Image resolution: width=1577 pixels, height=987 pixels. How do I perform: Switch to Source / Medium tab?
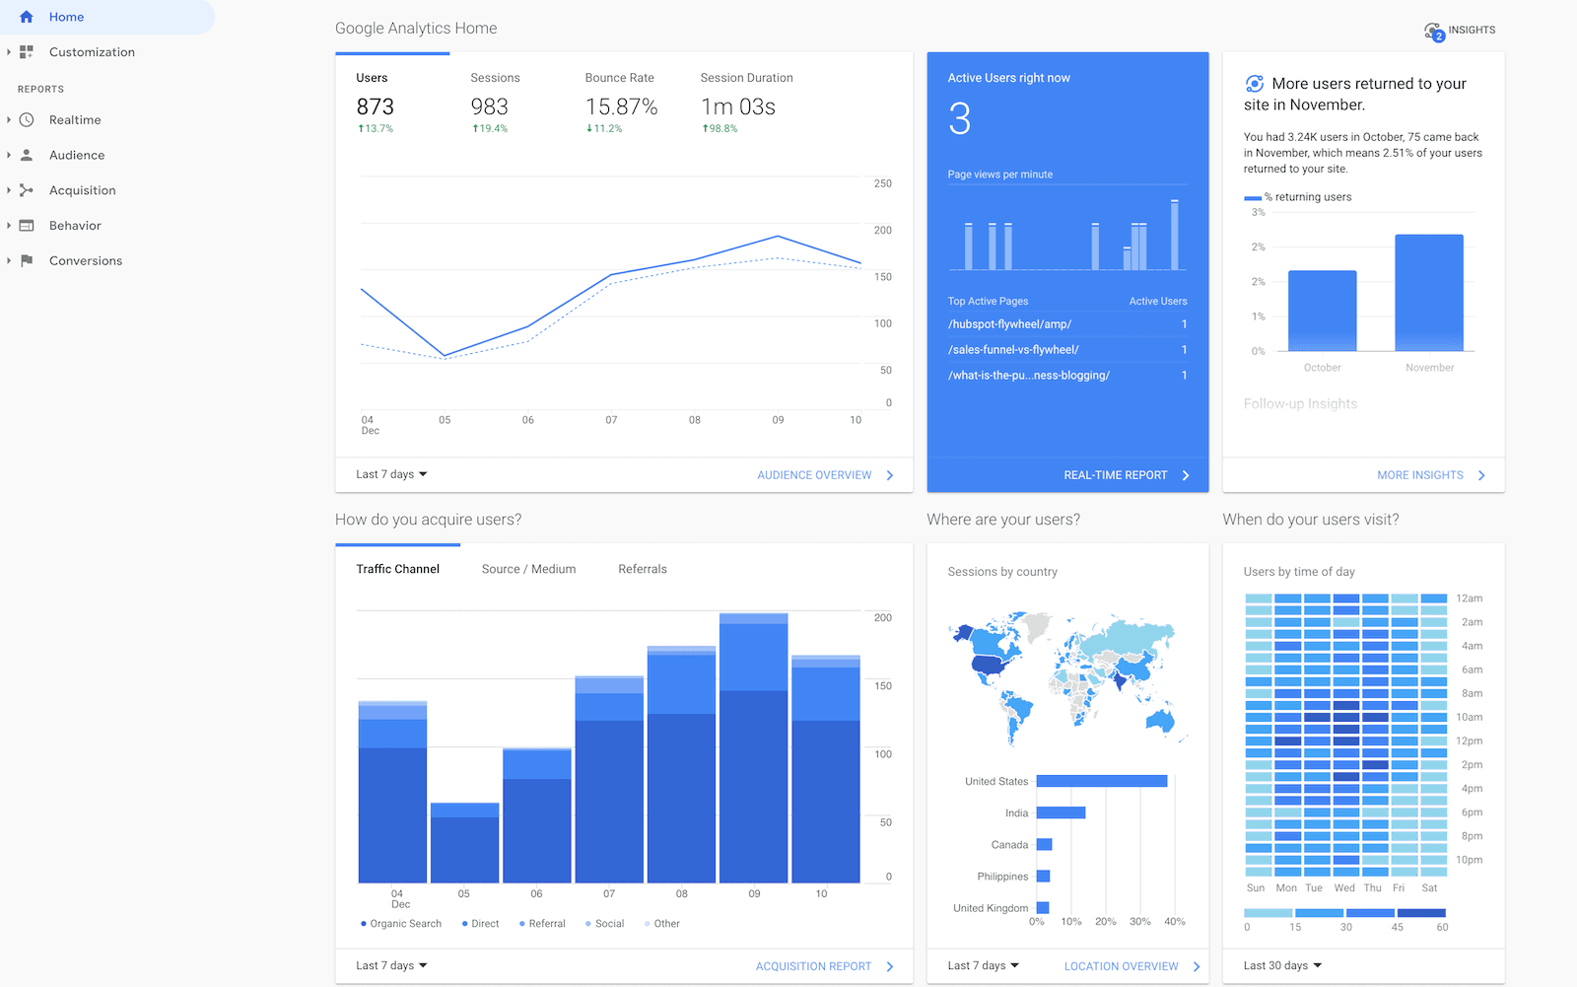tap(528, 569)
